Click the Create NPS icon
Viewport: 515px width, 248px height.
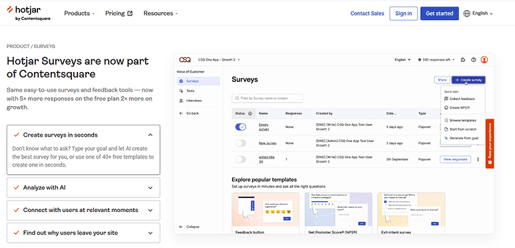(446, 107)
